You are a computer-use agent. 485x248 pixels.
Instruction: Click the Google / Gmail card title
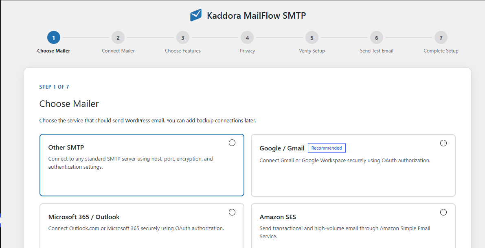pos(282,148)
